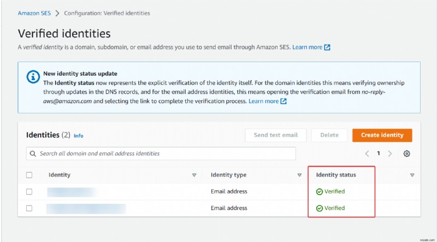Click the New identity status update title
The image size is (437, 242).
[80, 74]
